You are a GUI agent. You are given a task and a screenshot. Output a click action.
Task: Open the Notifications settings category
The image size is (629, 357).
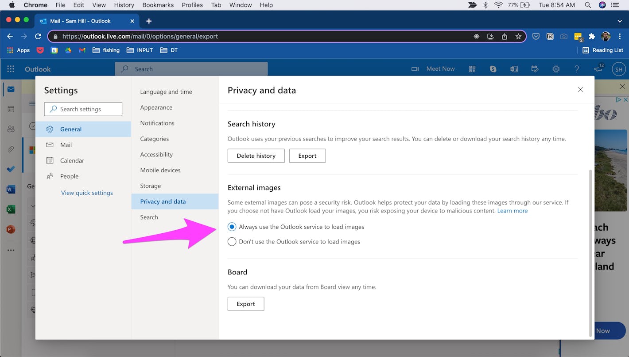[157, 123]
